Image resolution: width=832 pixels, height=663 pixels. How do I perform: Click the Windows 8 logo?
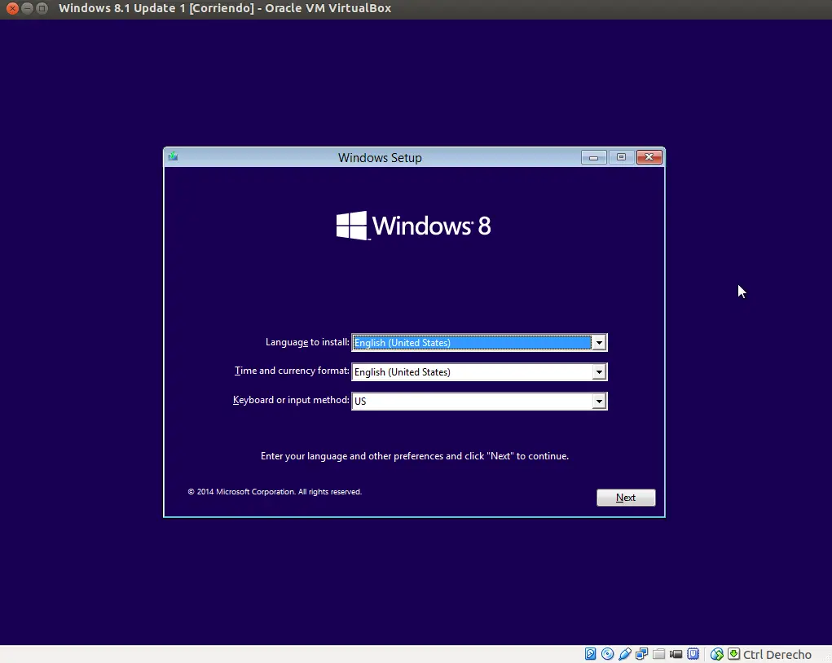coord(413,226)
